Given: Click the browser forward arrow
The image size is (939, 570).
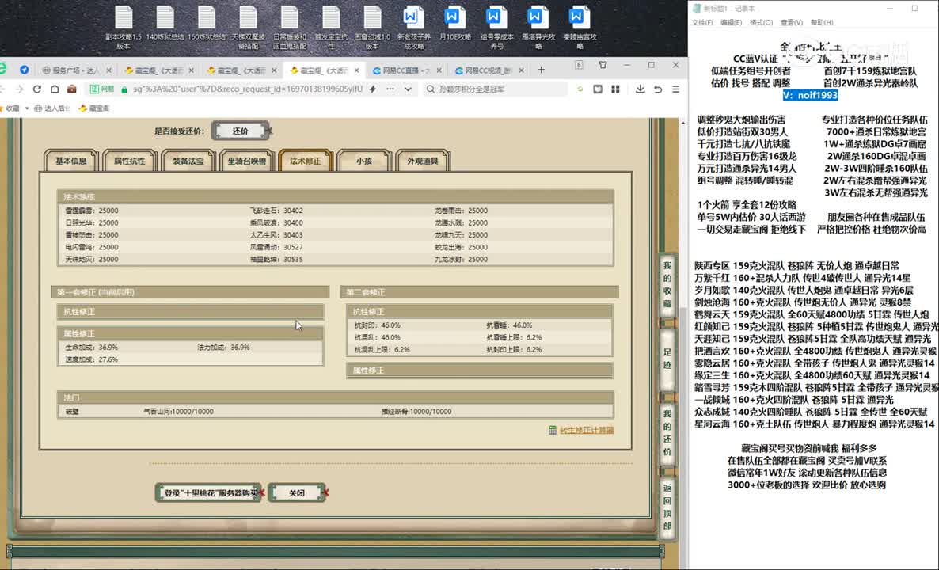Looking at the screenshot, I should pos(19,89).
